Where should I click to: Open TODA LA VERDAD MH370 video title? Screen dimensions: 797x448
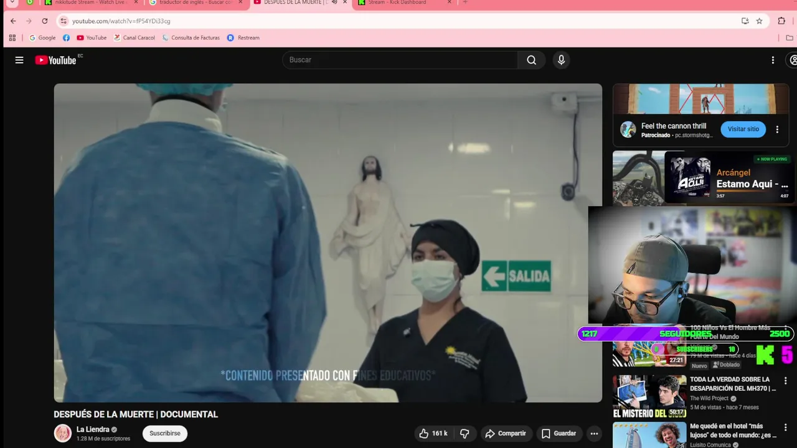pos(733,384)
